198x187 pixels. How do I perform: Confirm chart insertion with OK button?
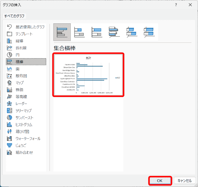tap(160, 181)
